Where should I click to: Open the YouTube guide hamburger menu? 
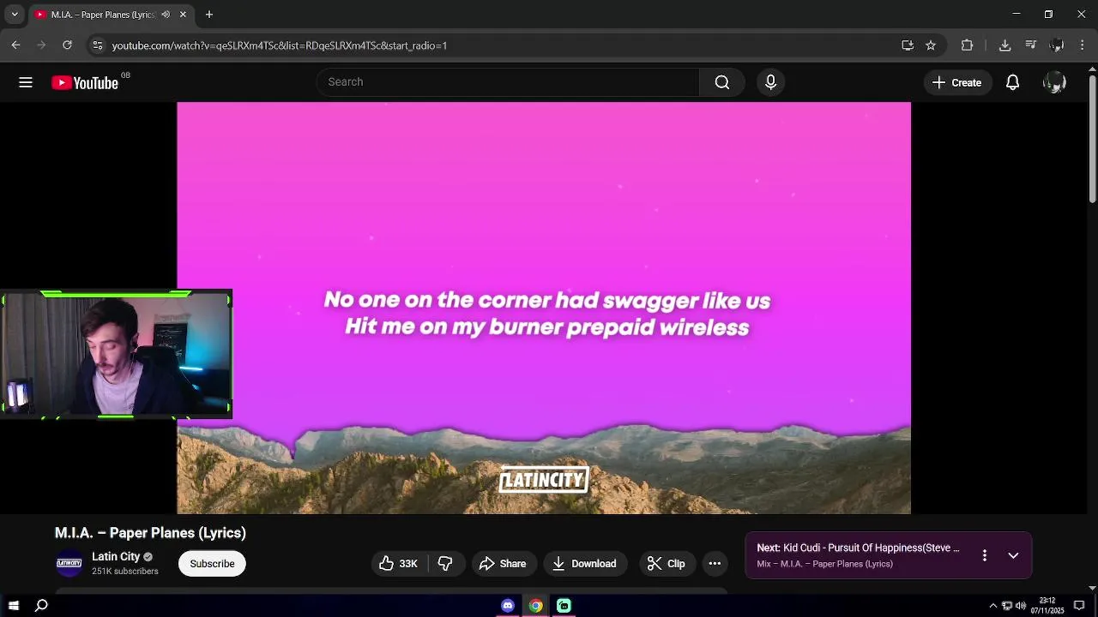coord(26,82)
